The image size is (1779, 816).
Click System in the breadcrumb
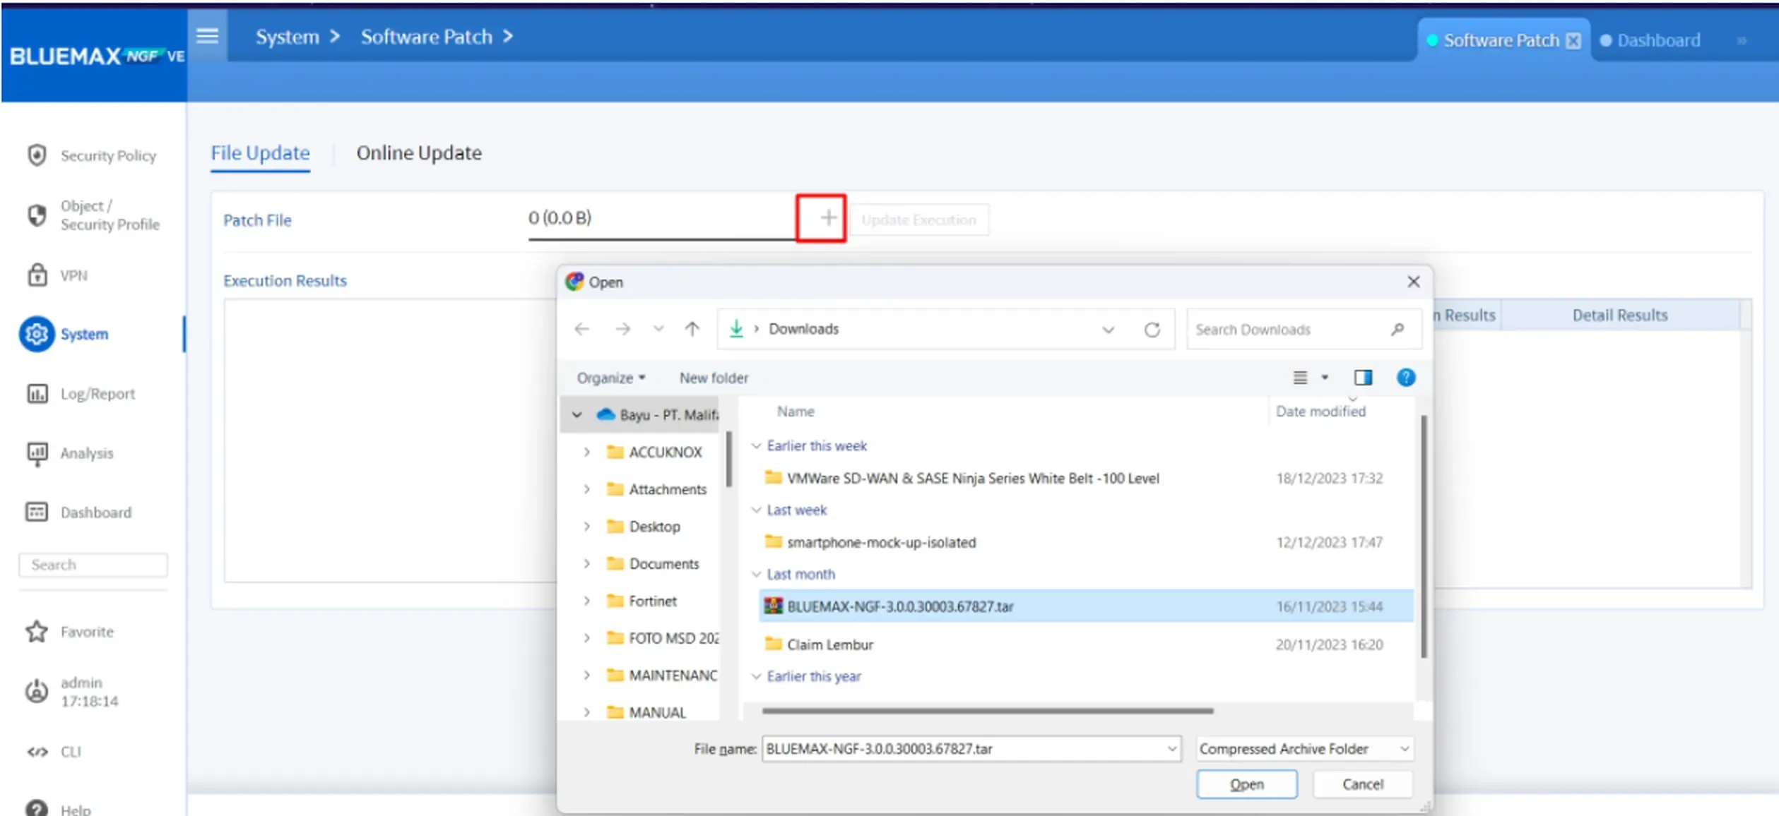(288, 37)
